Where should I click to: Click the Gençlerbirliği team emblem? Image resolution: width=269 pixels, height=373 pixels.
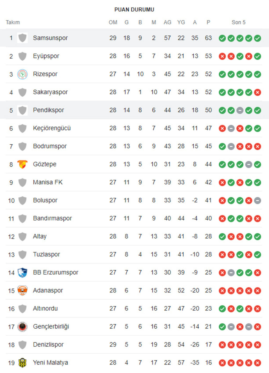(22, 327)
